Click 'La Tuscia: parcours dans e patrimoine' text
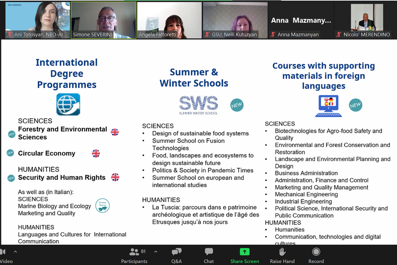 [204, 207]
